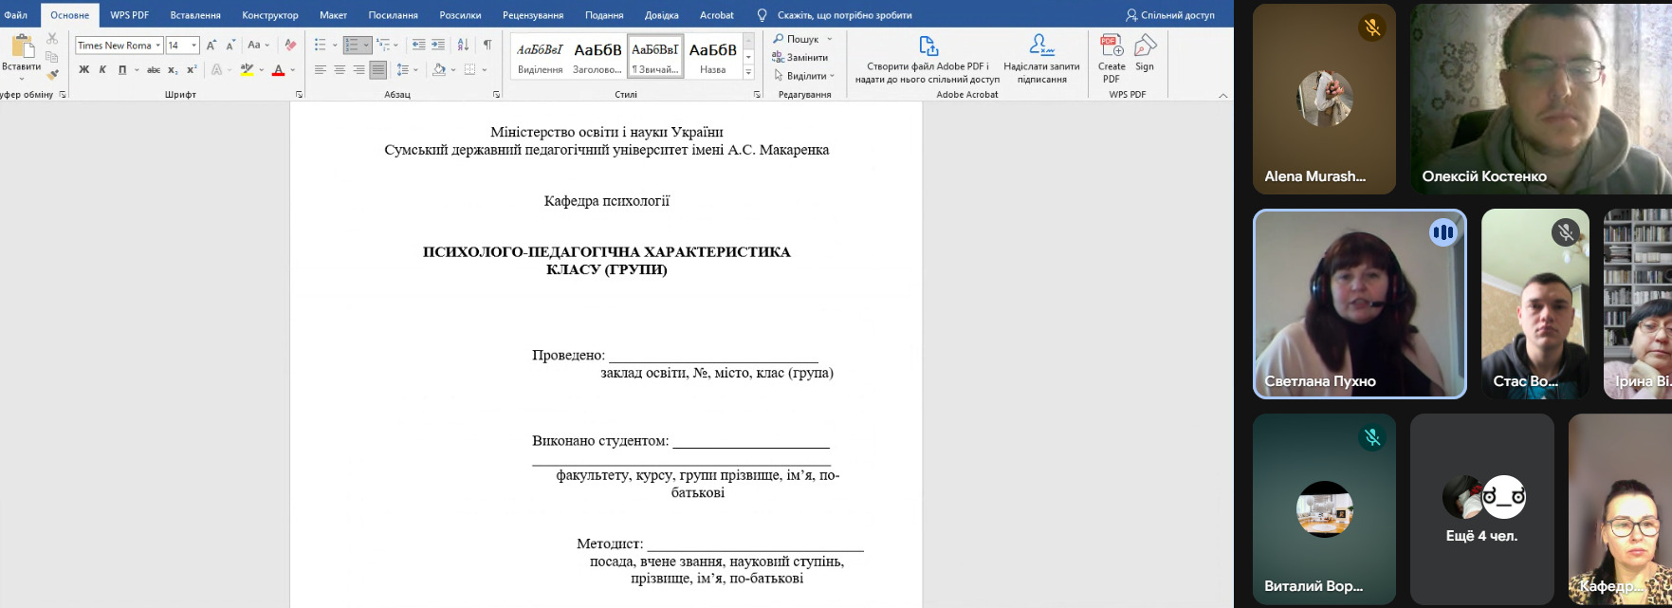Click the Sort A-Z icon

(x=463, y=45)
